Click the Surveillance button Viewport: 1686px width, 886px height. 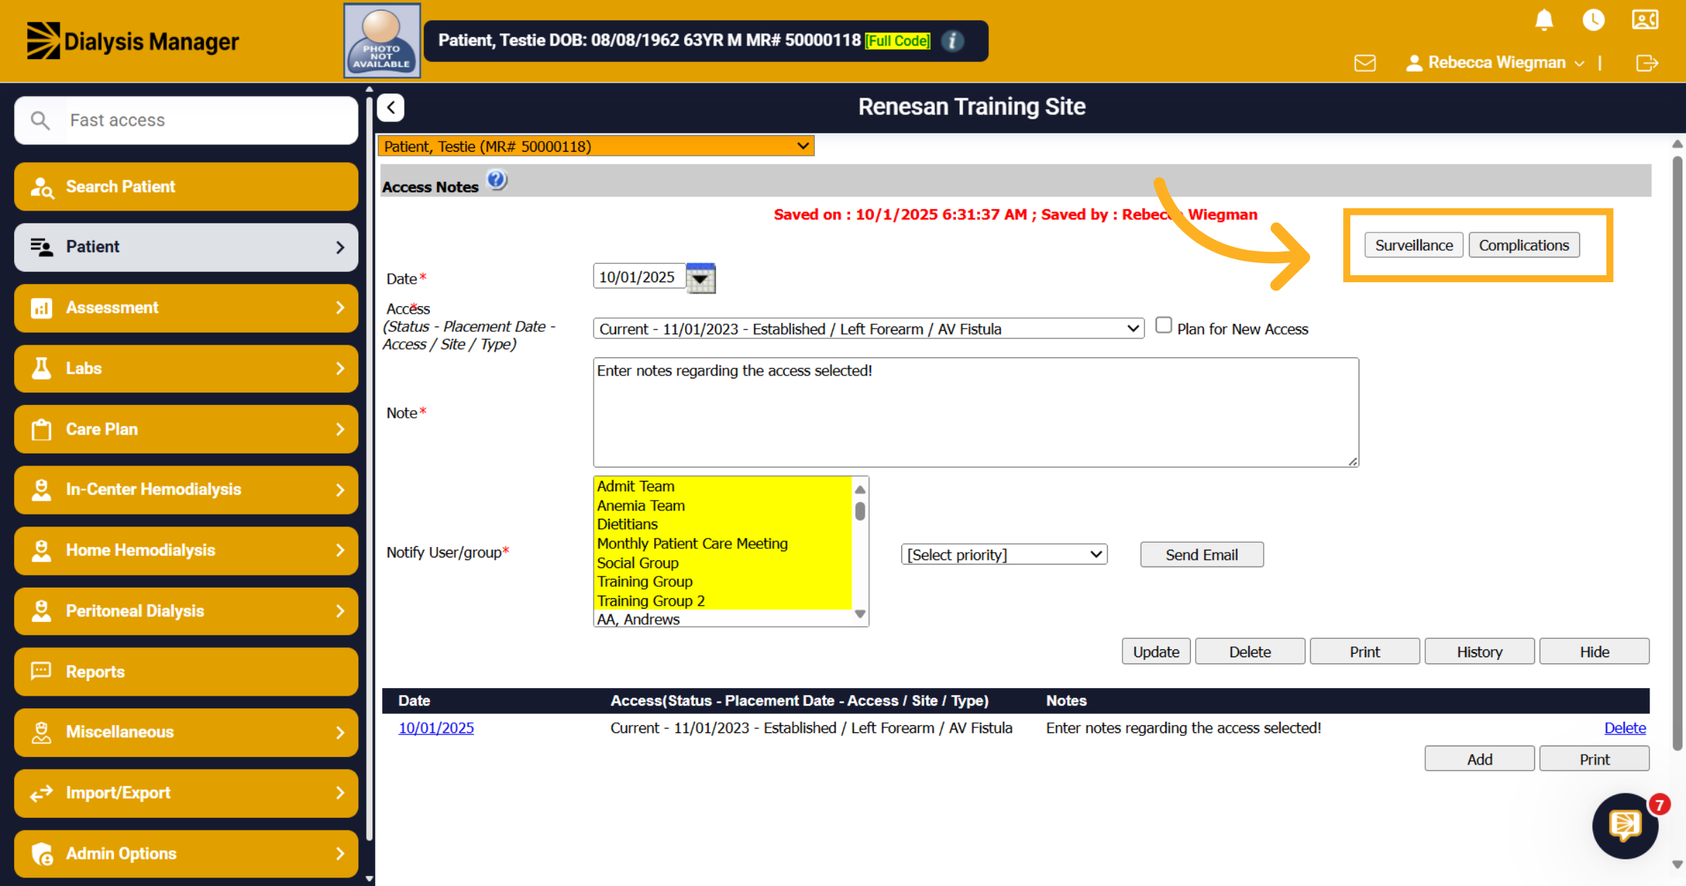click(1413, 245)
